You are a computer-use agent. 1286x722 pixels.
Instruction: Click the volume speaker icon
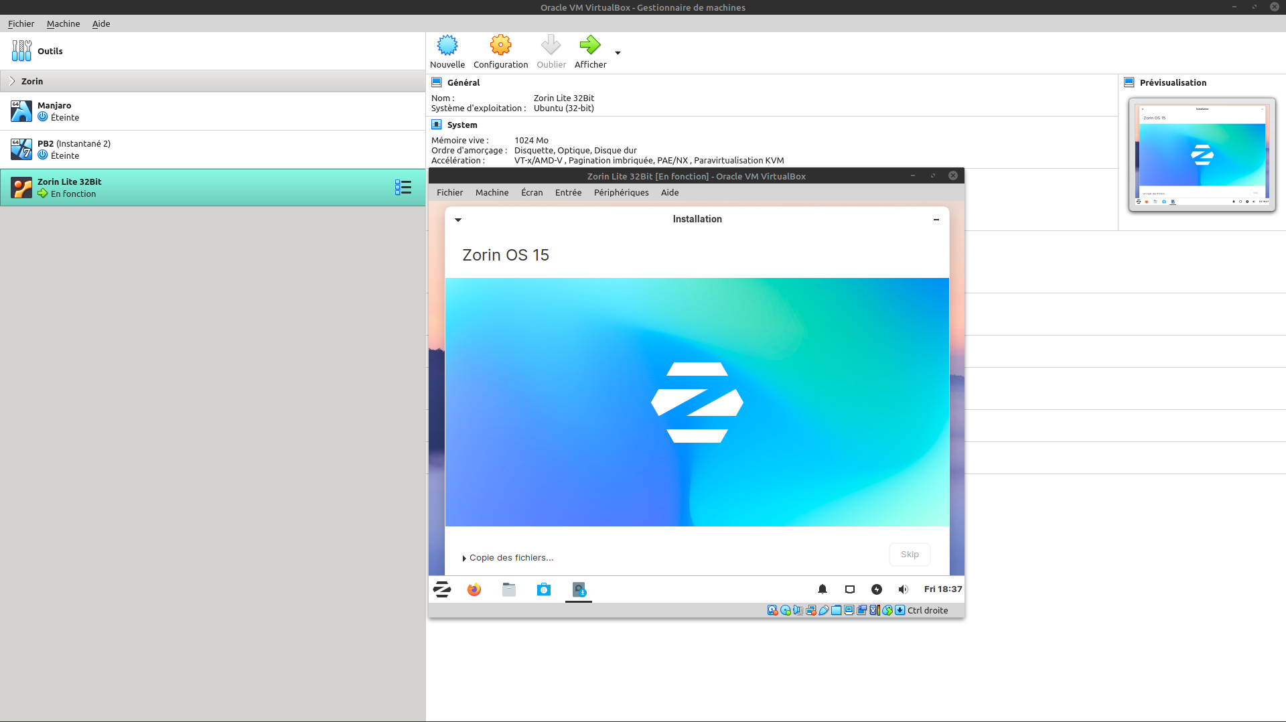pos(903,589)
